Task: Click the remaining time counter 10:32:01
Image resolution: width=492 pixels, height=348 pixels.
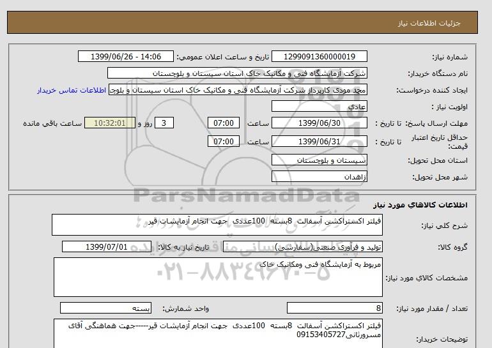Action: 110,123
